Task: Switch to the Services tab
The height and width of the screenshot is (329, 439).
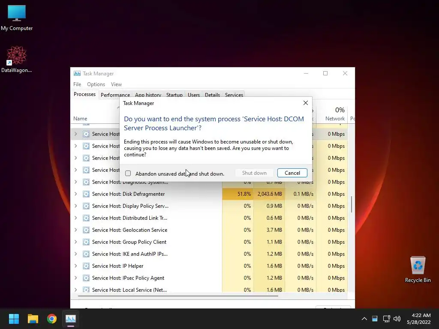Action: [234, 95]
